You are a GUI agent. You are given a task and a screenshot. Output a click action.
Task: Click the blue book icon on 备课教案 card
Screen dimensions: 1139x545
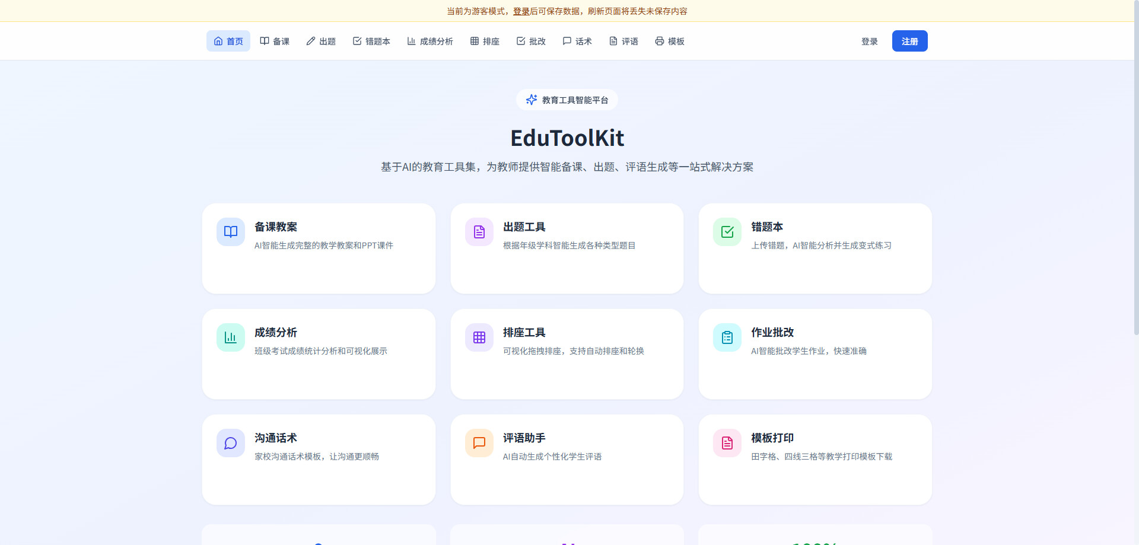pyautogui.click(x=231, y=232)
